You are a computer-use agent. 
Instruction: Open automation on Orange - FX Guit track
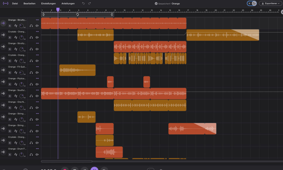(16, 73)
